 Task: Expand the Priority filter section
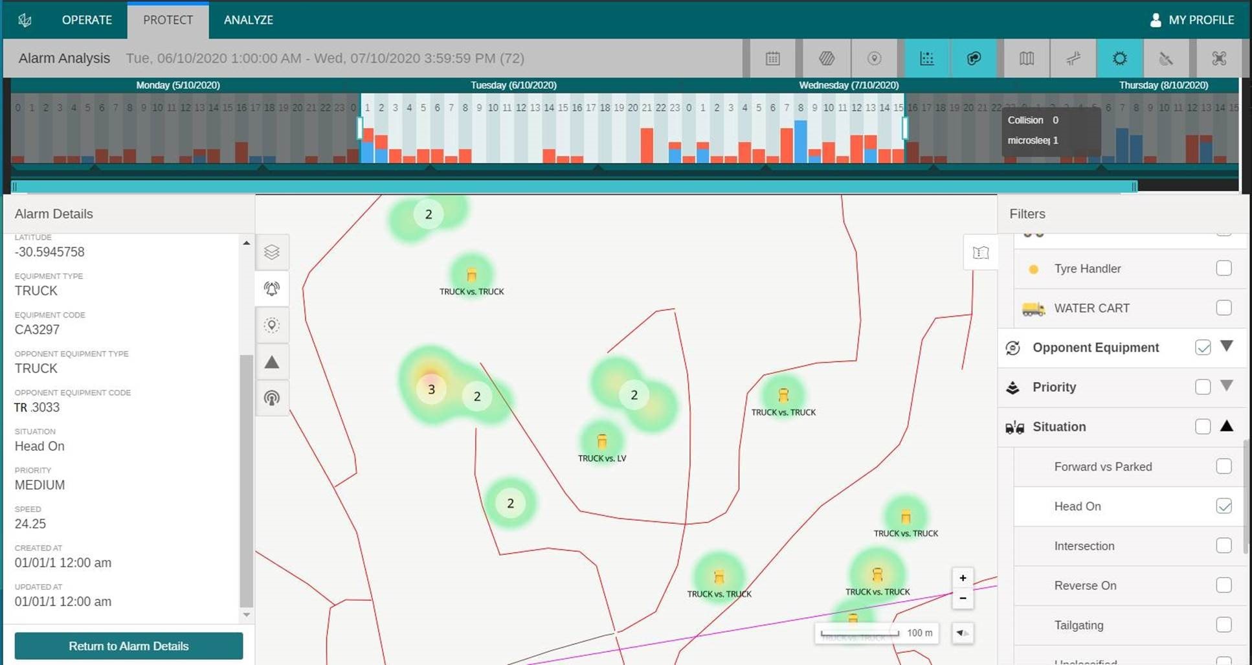click(1227, 385)
